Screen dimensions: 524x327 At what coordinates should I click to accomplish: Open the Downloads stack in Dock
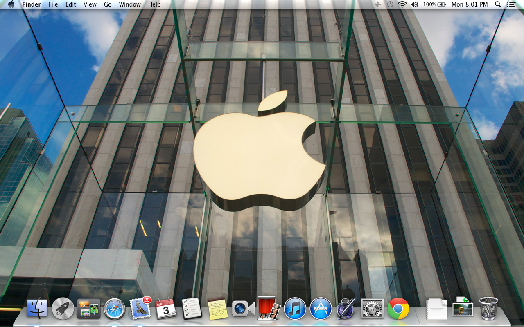click(x=463, y=307)
